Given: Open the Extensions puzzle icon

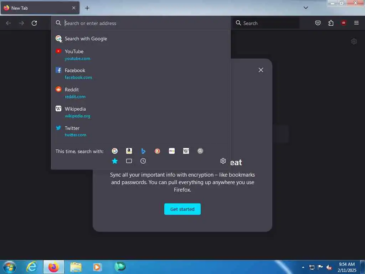Looking at the screenshot, I should pos(331,23).
